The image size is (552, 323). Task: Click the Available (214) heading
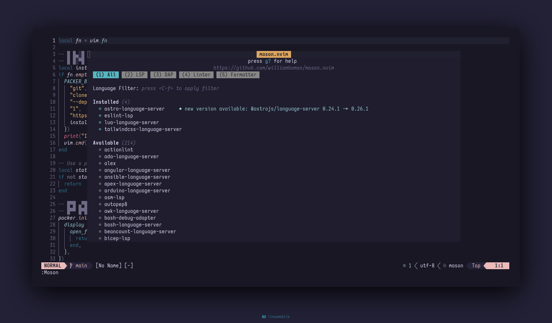coord(114,143)
